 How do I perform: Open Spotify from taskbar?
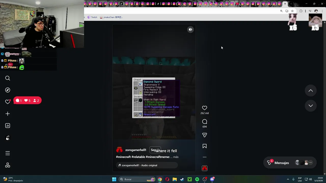coord(197,179)
